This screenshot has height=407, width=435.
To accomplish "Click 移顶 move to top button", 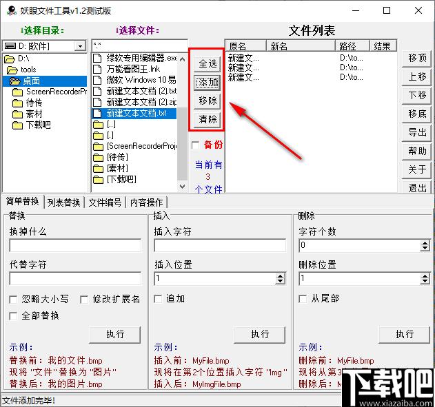I will click(x=416, y=58).
